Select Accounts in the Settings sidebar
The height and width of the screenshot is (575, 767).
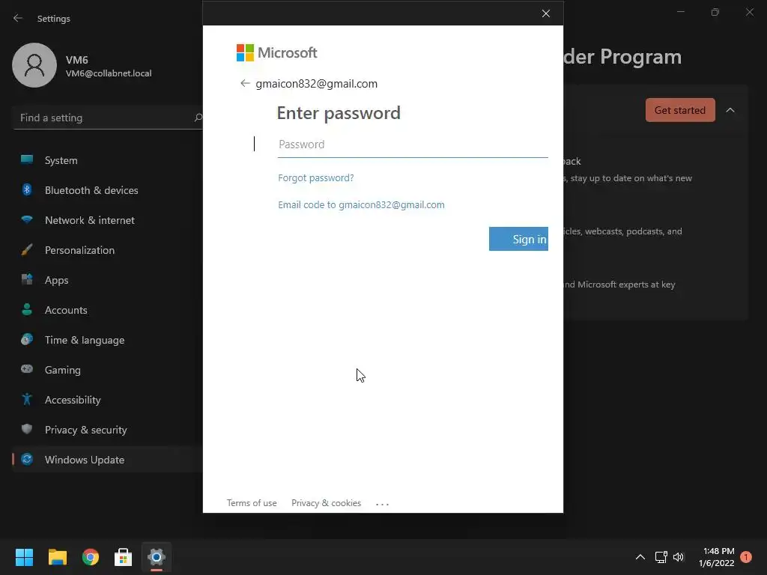click(x=107, y=310)
